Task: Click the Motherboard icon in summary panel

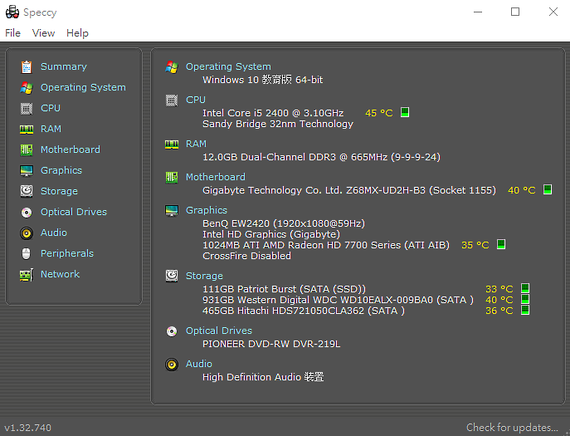Action: (172, 177)
